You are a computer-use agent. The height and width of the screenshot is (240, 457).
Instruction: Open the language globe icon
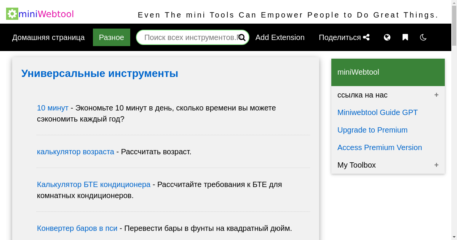387,37
